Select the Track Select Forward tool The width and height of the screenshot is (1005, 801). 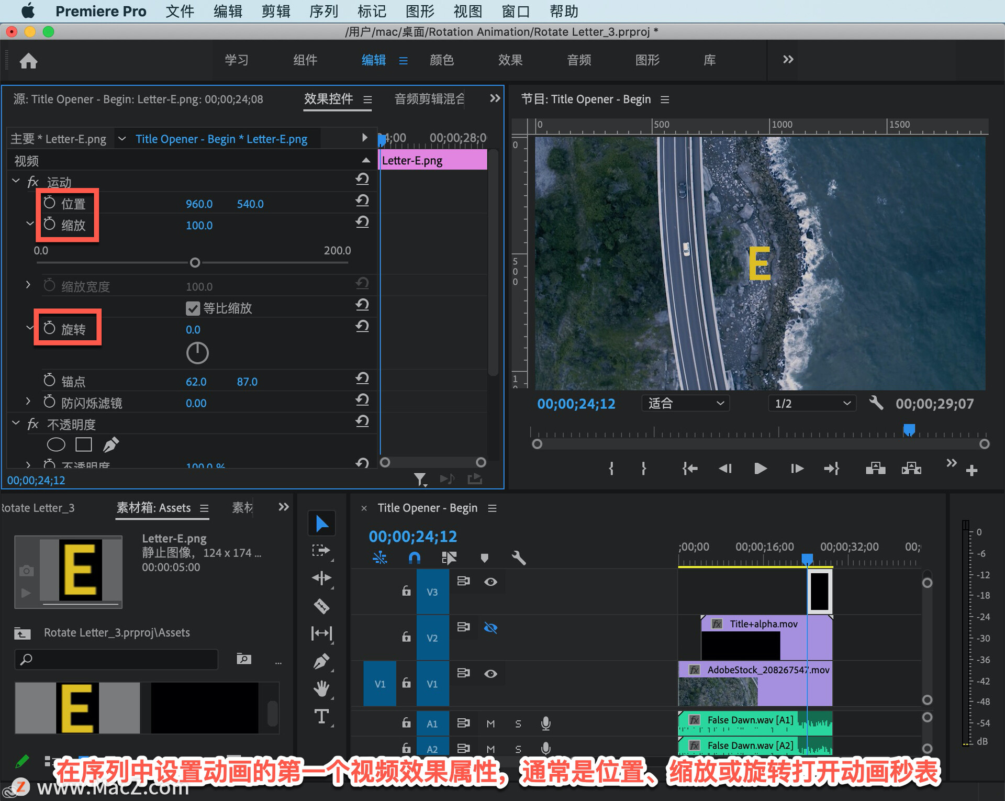(321, 550)
